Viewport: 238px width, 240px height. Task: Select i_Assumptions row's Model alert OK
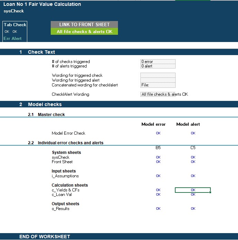coord(193,176)
